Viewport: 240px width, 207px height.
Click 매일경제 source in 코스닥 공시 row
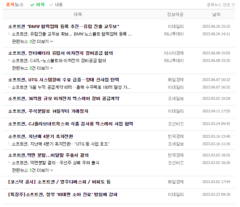point(176,182)
